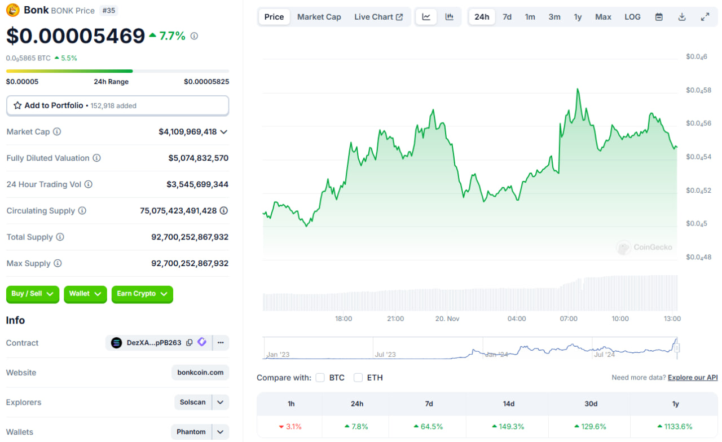
Task: Select the 1m time range
Action: 530,17
